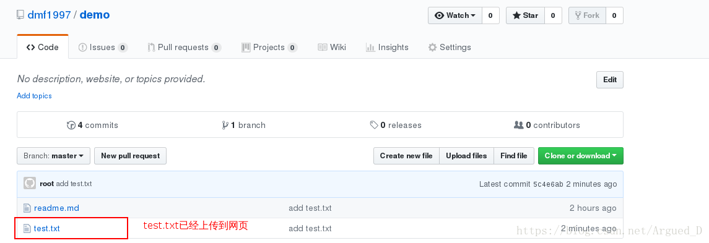Image resolution: width=709 pixels, height=243 pixels.
Task: Click the Projects count badge 0
Action: [x=292, y=48]
